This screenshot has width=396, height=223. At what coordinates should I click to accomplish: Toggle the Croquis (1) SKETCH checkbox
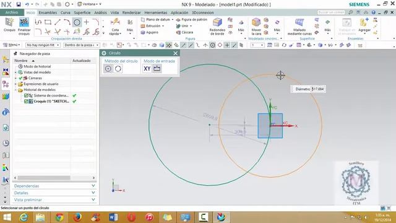coord(26,102)
